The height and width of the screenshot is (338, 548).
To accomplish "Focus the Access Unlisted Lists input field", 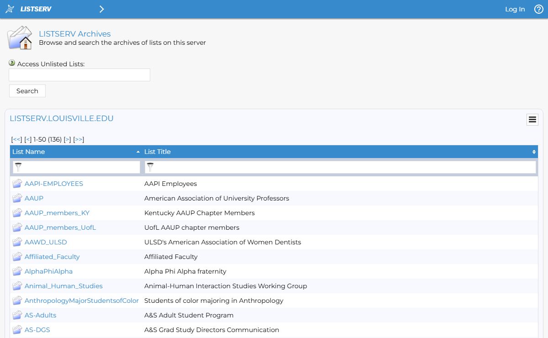I will click(79, 75).
